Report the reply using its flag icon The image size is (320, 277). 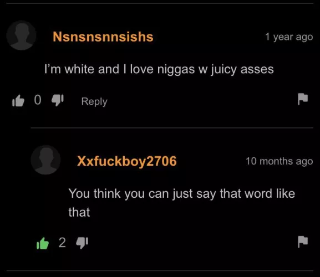(x=303, y=242)
